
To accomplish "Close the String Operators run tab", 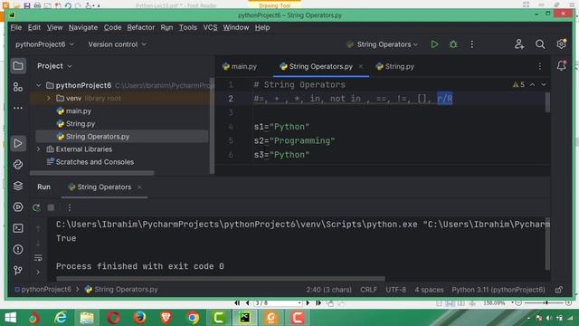I will pyautogui.click(x=139, y=187).
